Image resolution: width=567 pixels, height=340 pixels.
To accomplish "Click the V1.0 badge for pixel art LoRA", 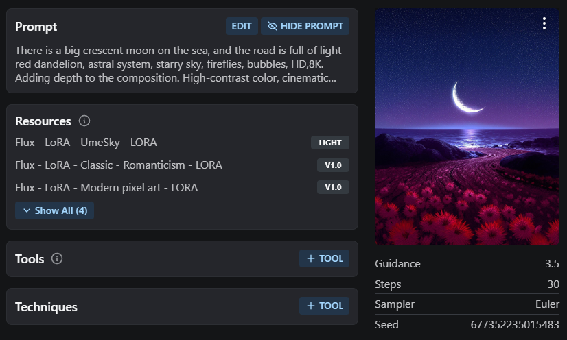I will (333, 187).
